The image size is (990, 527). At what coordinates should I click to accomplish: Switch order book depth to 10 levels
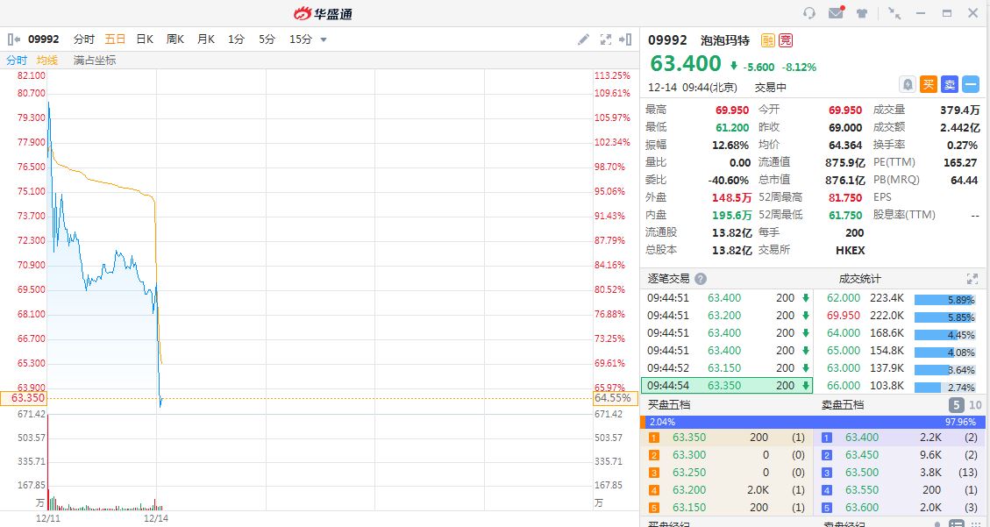[972, 405]
